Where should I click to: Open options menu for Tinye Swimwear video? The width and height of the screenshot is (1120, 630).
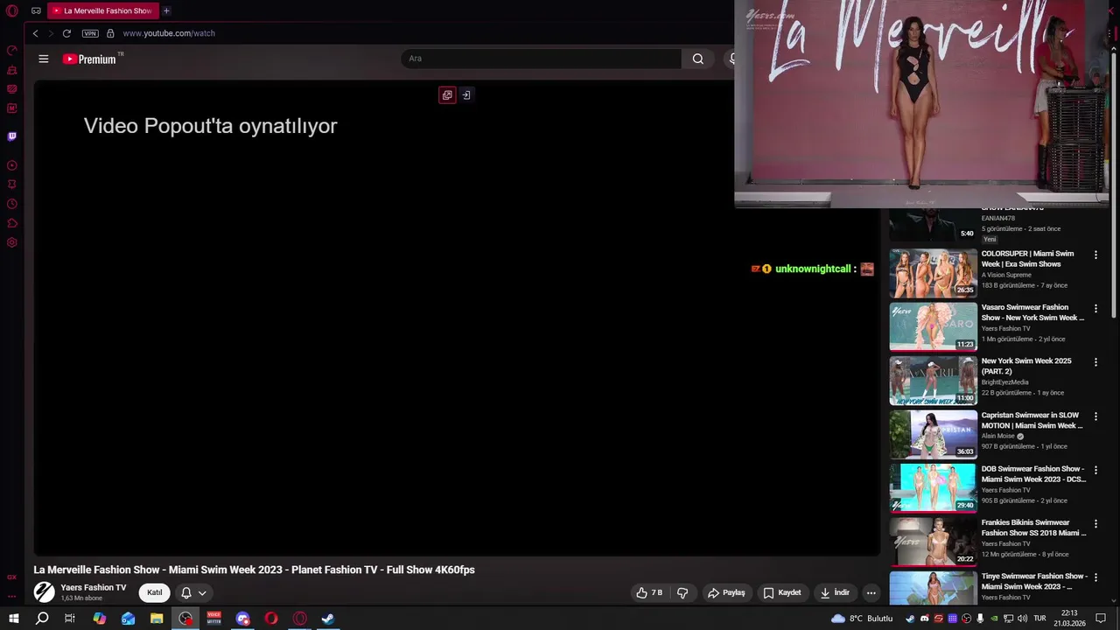coord(1095,577)
